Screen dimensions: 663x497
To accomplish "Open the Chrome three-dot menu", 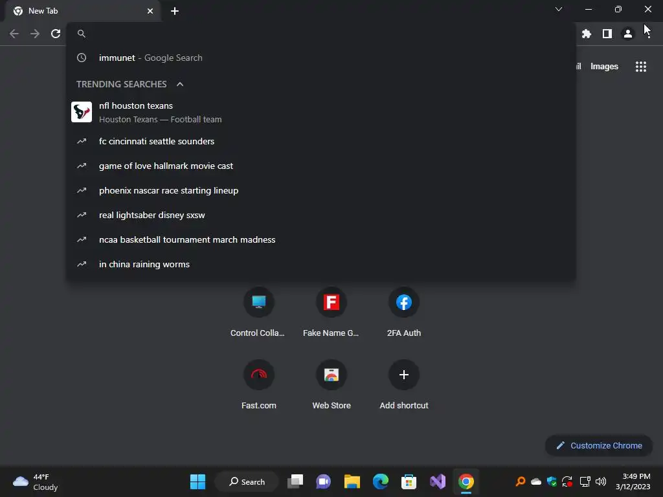I will (649, 34).
